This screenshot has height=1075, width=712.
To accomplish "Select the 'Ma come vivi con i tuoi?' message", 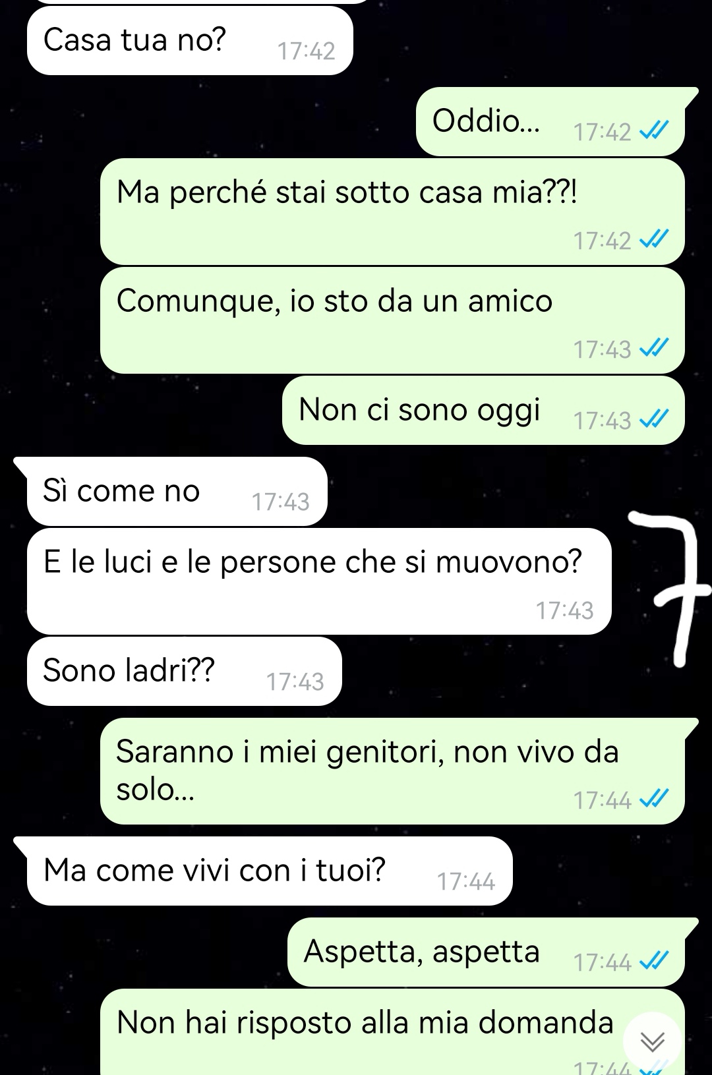I will pyautogui.click(x=270, y=871).
